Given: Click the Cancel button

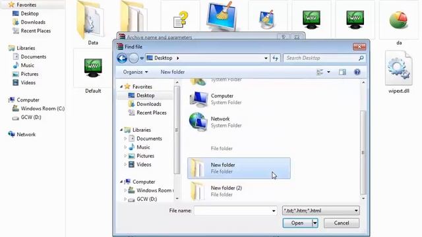Looking at the screenshot, I should pos(342,223).
